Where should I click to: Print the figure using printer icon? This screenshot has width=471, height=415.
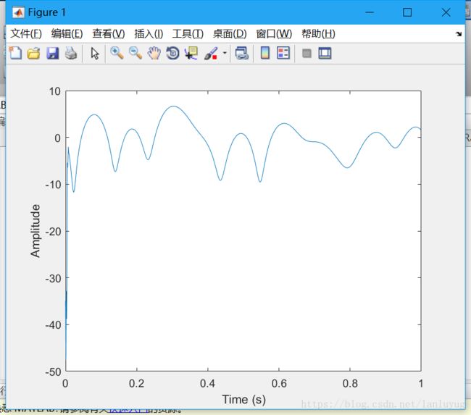pos(71,53)
